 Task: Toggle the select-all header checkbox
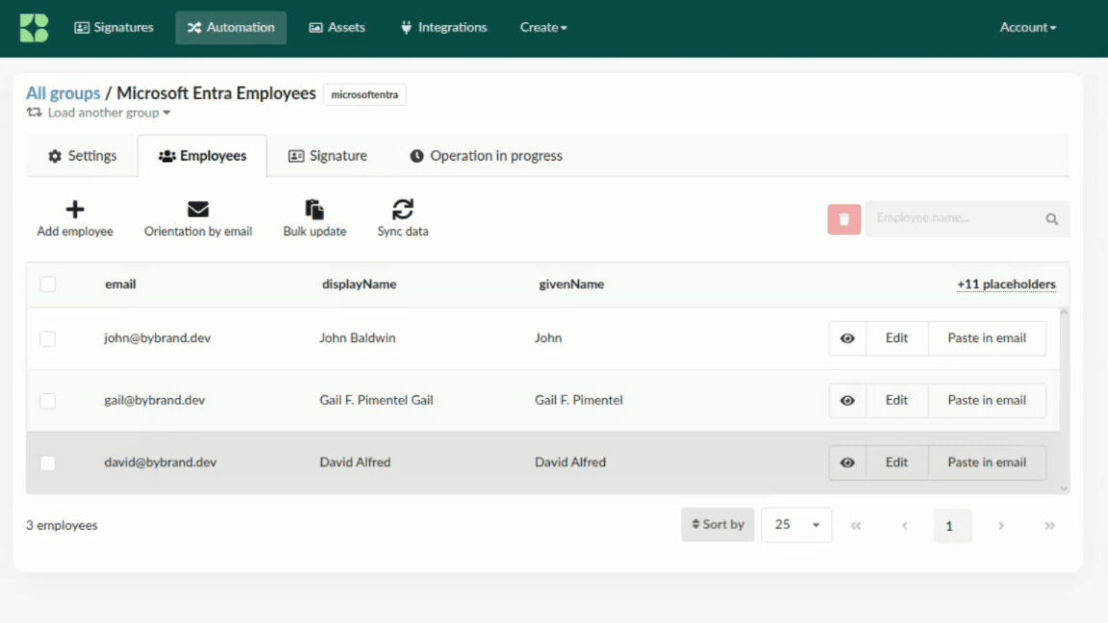48,285
